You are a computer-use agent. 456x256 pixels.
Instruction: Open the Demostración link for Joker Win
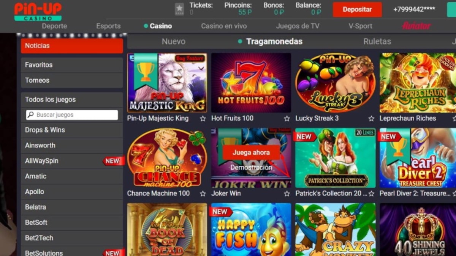[251, 167]
